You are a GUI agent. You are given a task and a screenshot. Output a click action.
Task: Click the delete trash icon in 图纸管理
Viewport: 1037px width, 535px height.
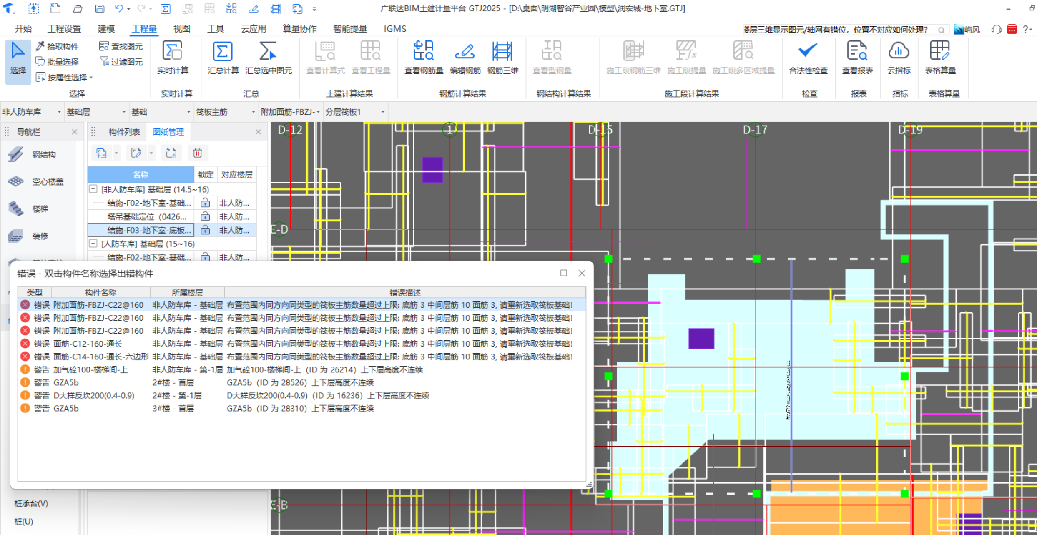click(198, 153)
